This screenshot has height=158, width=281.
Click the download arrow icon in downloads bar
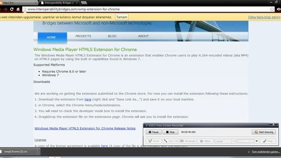pyautogui.click(x=249, y=152)
